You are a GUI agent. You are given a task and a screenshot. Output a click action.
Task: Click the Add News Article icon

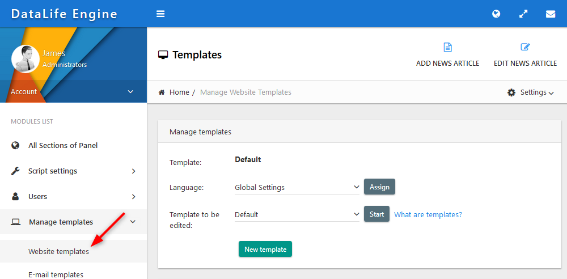pos(447,47)
